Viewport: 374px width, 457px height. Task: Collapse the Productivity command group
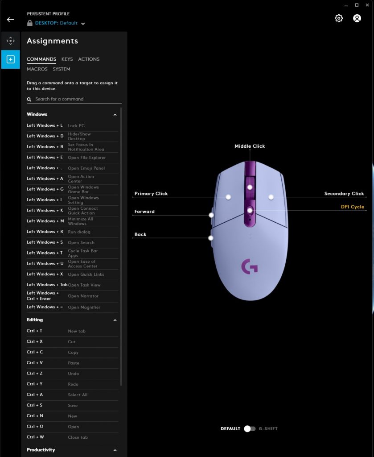pyautogui.click(x=115, y=450)
